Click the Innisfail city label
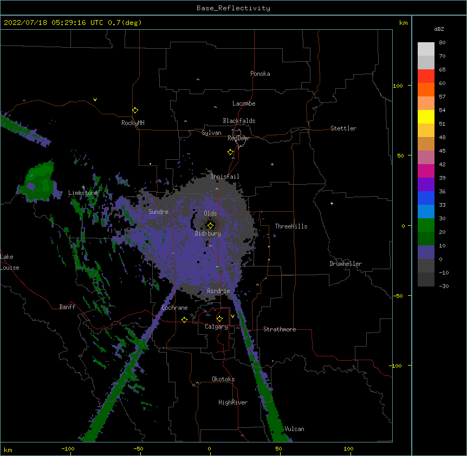This screenshot has width=467, height=456. tap(225, 177)
